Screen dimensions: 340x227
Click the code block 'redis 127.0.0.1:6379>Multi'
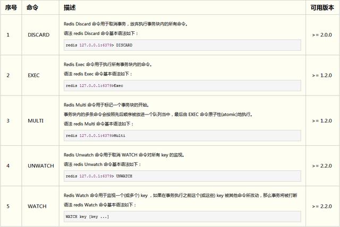click(x=182, y=135)
